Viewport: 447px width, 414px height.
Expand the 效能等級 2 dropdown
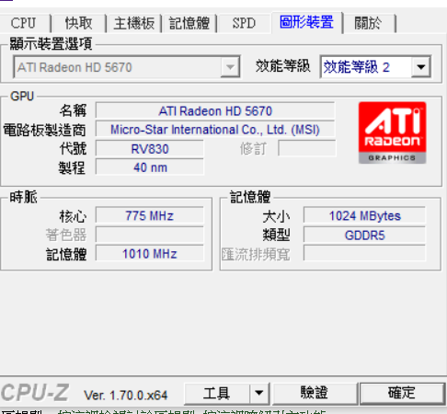375,67
